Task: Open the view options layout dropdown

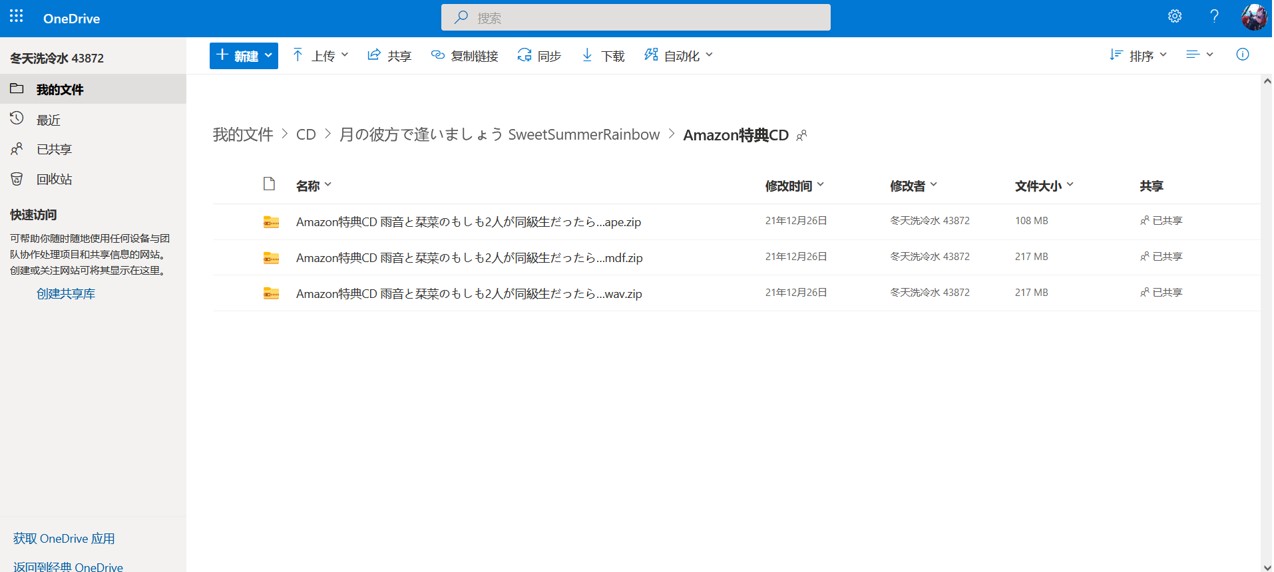Action: click(x=1199, y=55)
